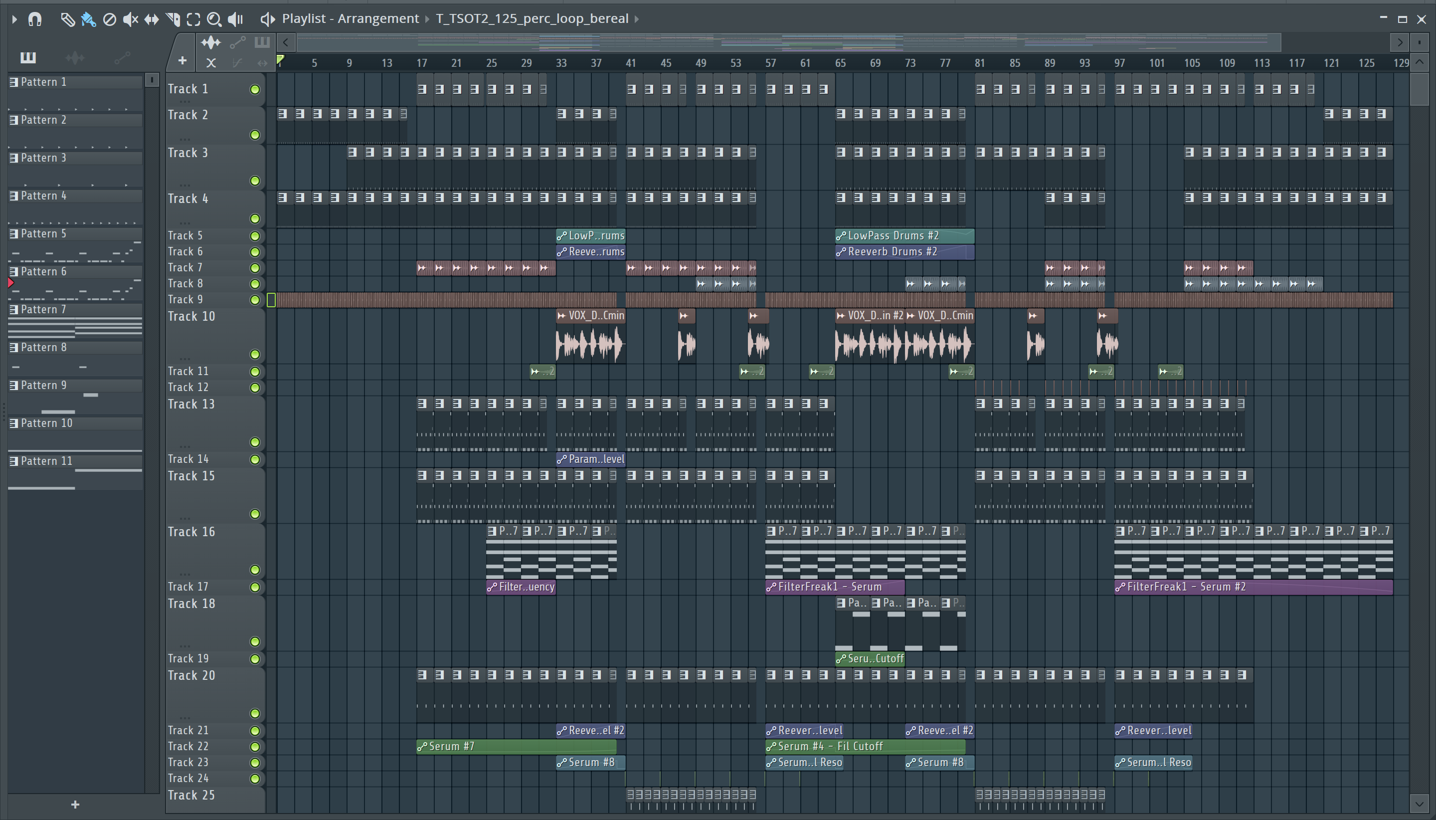1436x820 pixels.
Task: Select the Mute tool
Action: tap(131, 20)
